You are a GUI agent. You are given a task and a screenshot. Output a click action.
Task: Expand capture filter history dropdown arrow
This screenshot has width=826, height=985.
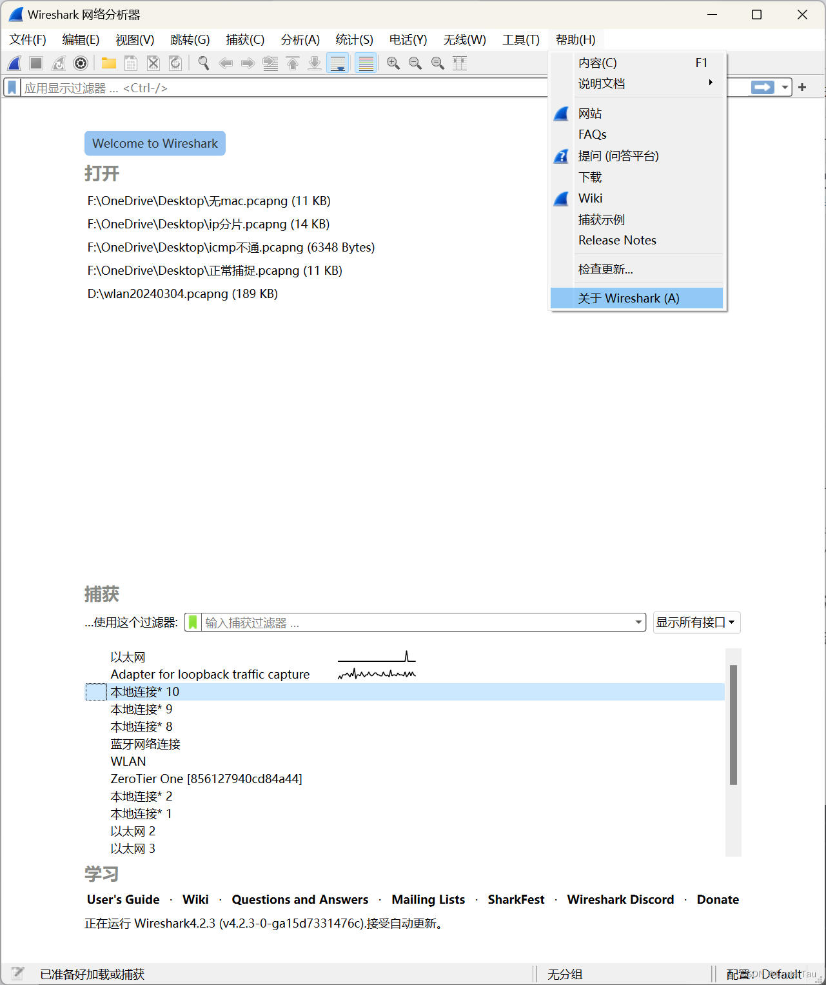[638, 622]
